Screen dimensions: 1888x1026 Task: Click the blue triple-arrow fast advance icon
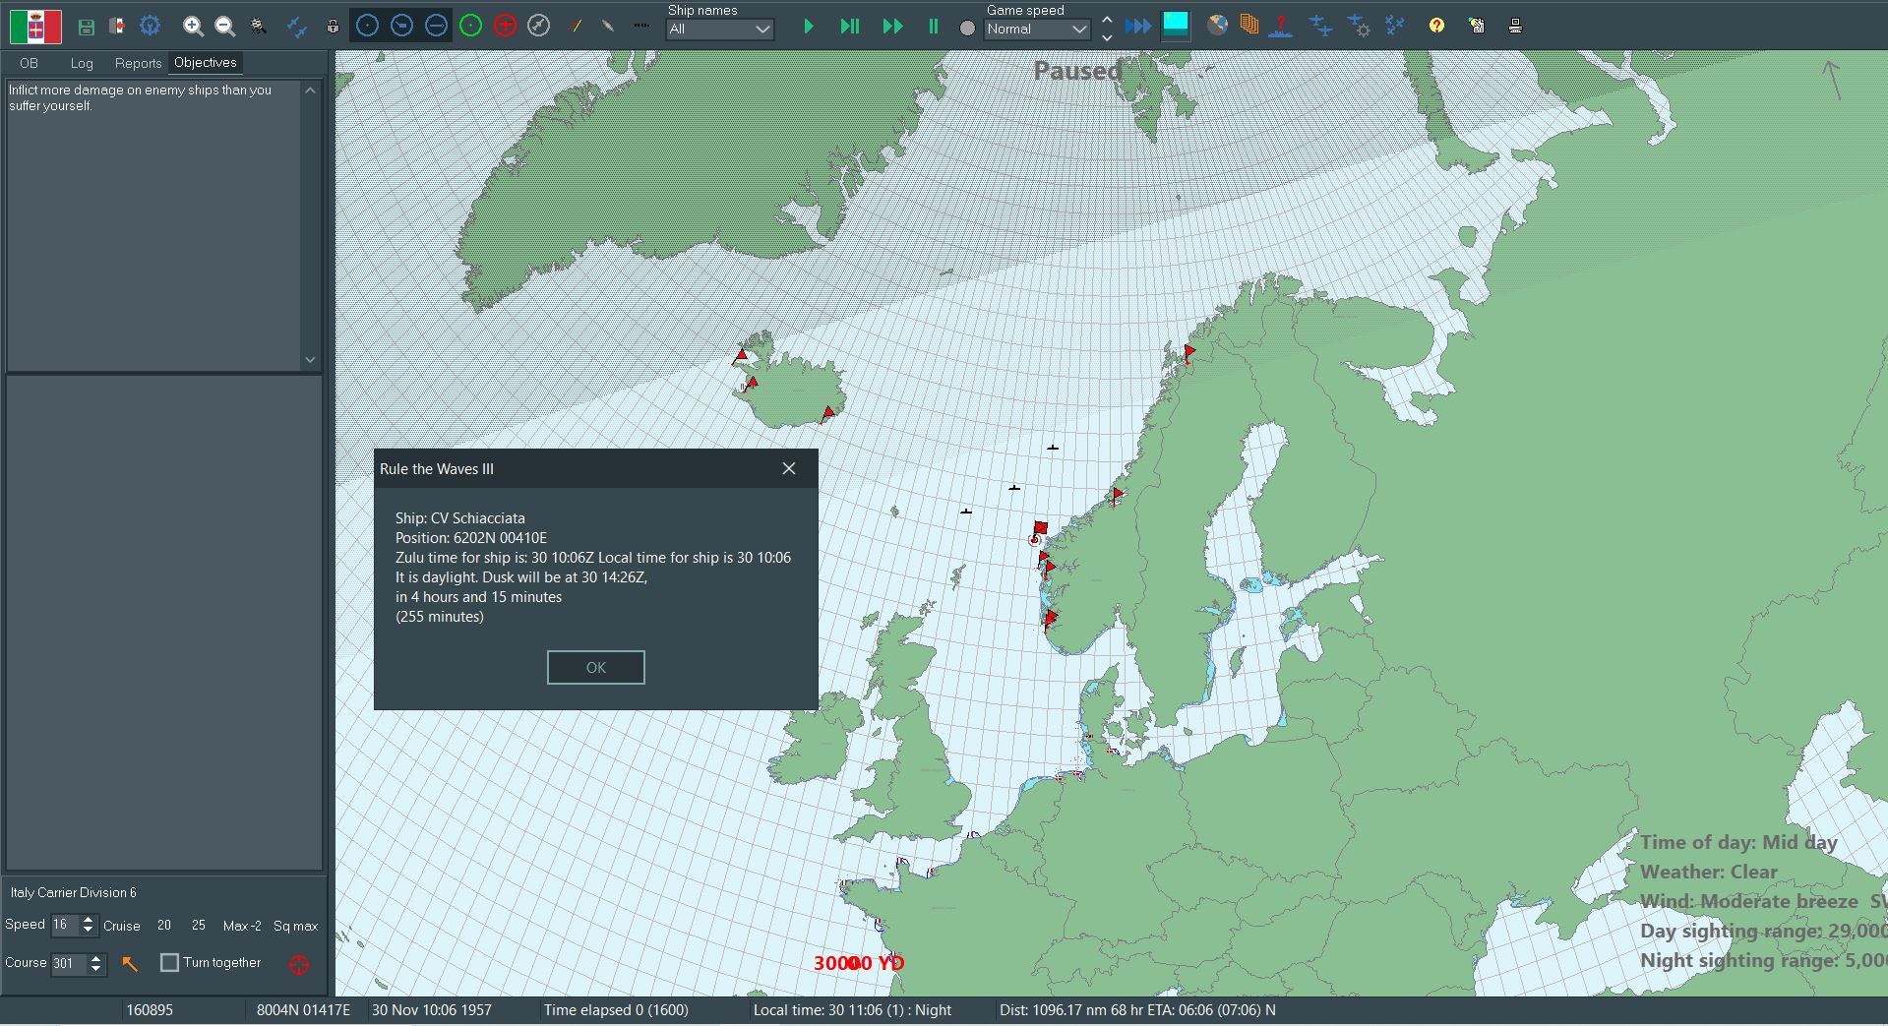(x=1138, y=27)
